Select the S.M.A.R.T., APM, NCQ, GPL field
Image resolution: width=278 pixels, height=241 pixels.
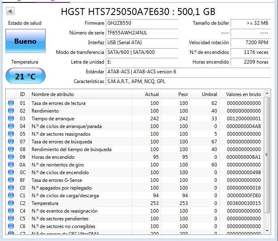188,81
